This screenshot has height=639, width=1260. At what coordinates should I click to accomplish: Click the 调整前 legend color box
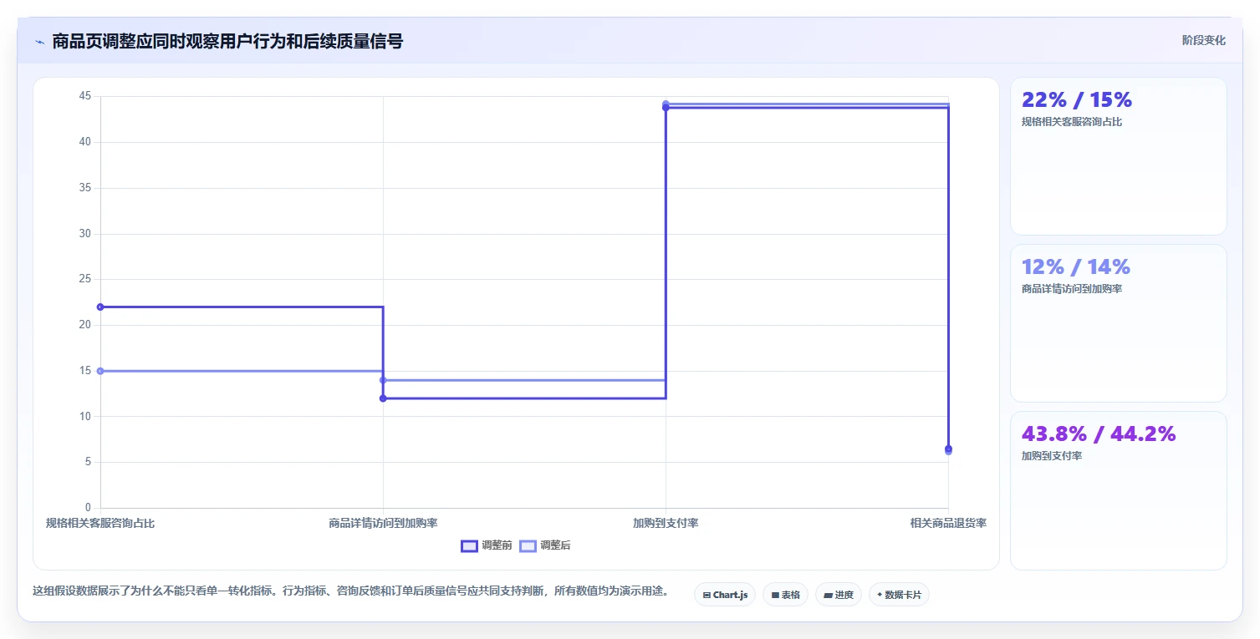[x=470, y=545]
